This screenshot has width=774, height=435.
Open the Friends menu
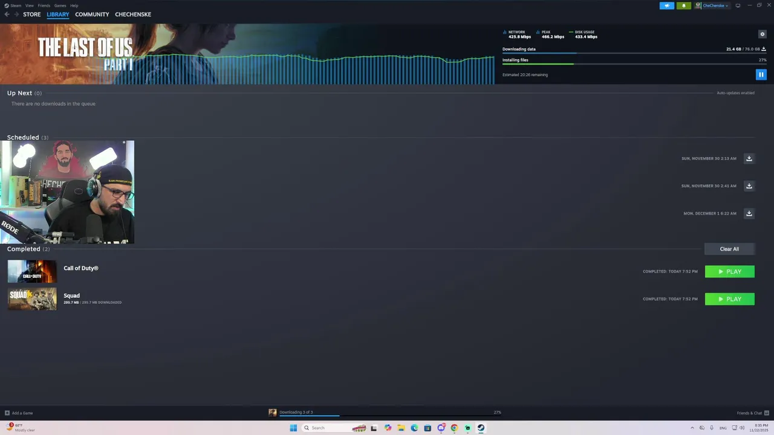tap(44, 5)
